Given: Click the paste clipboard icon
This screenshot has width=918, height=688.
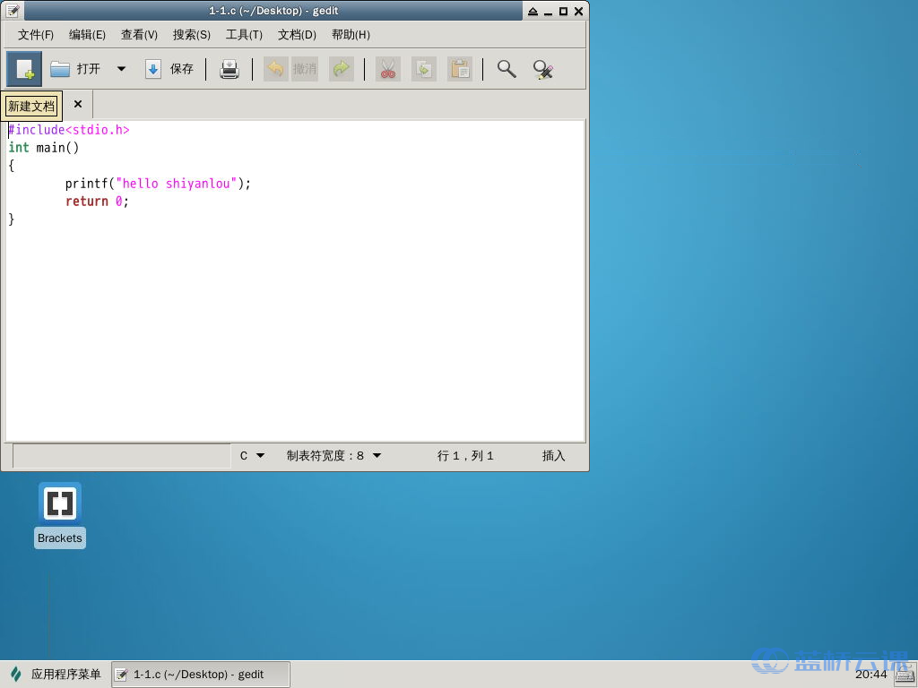Looking at the screenshot, I should pos(460,69).
